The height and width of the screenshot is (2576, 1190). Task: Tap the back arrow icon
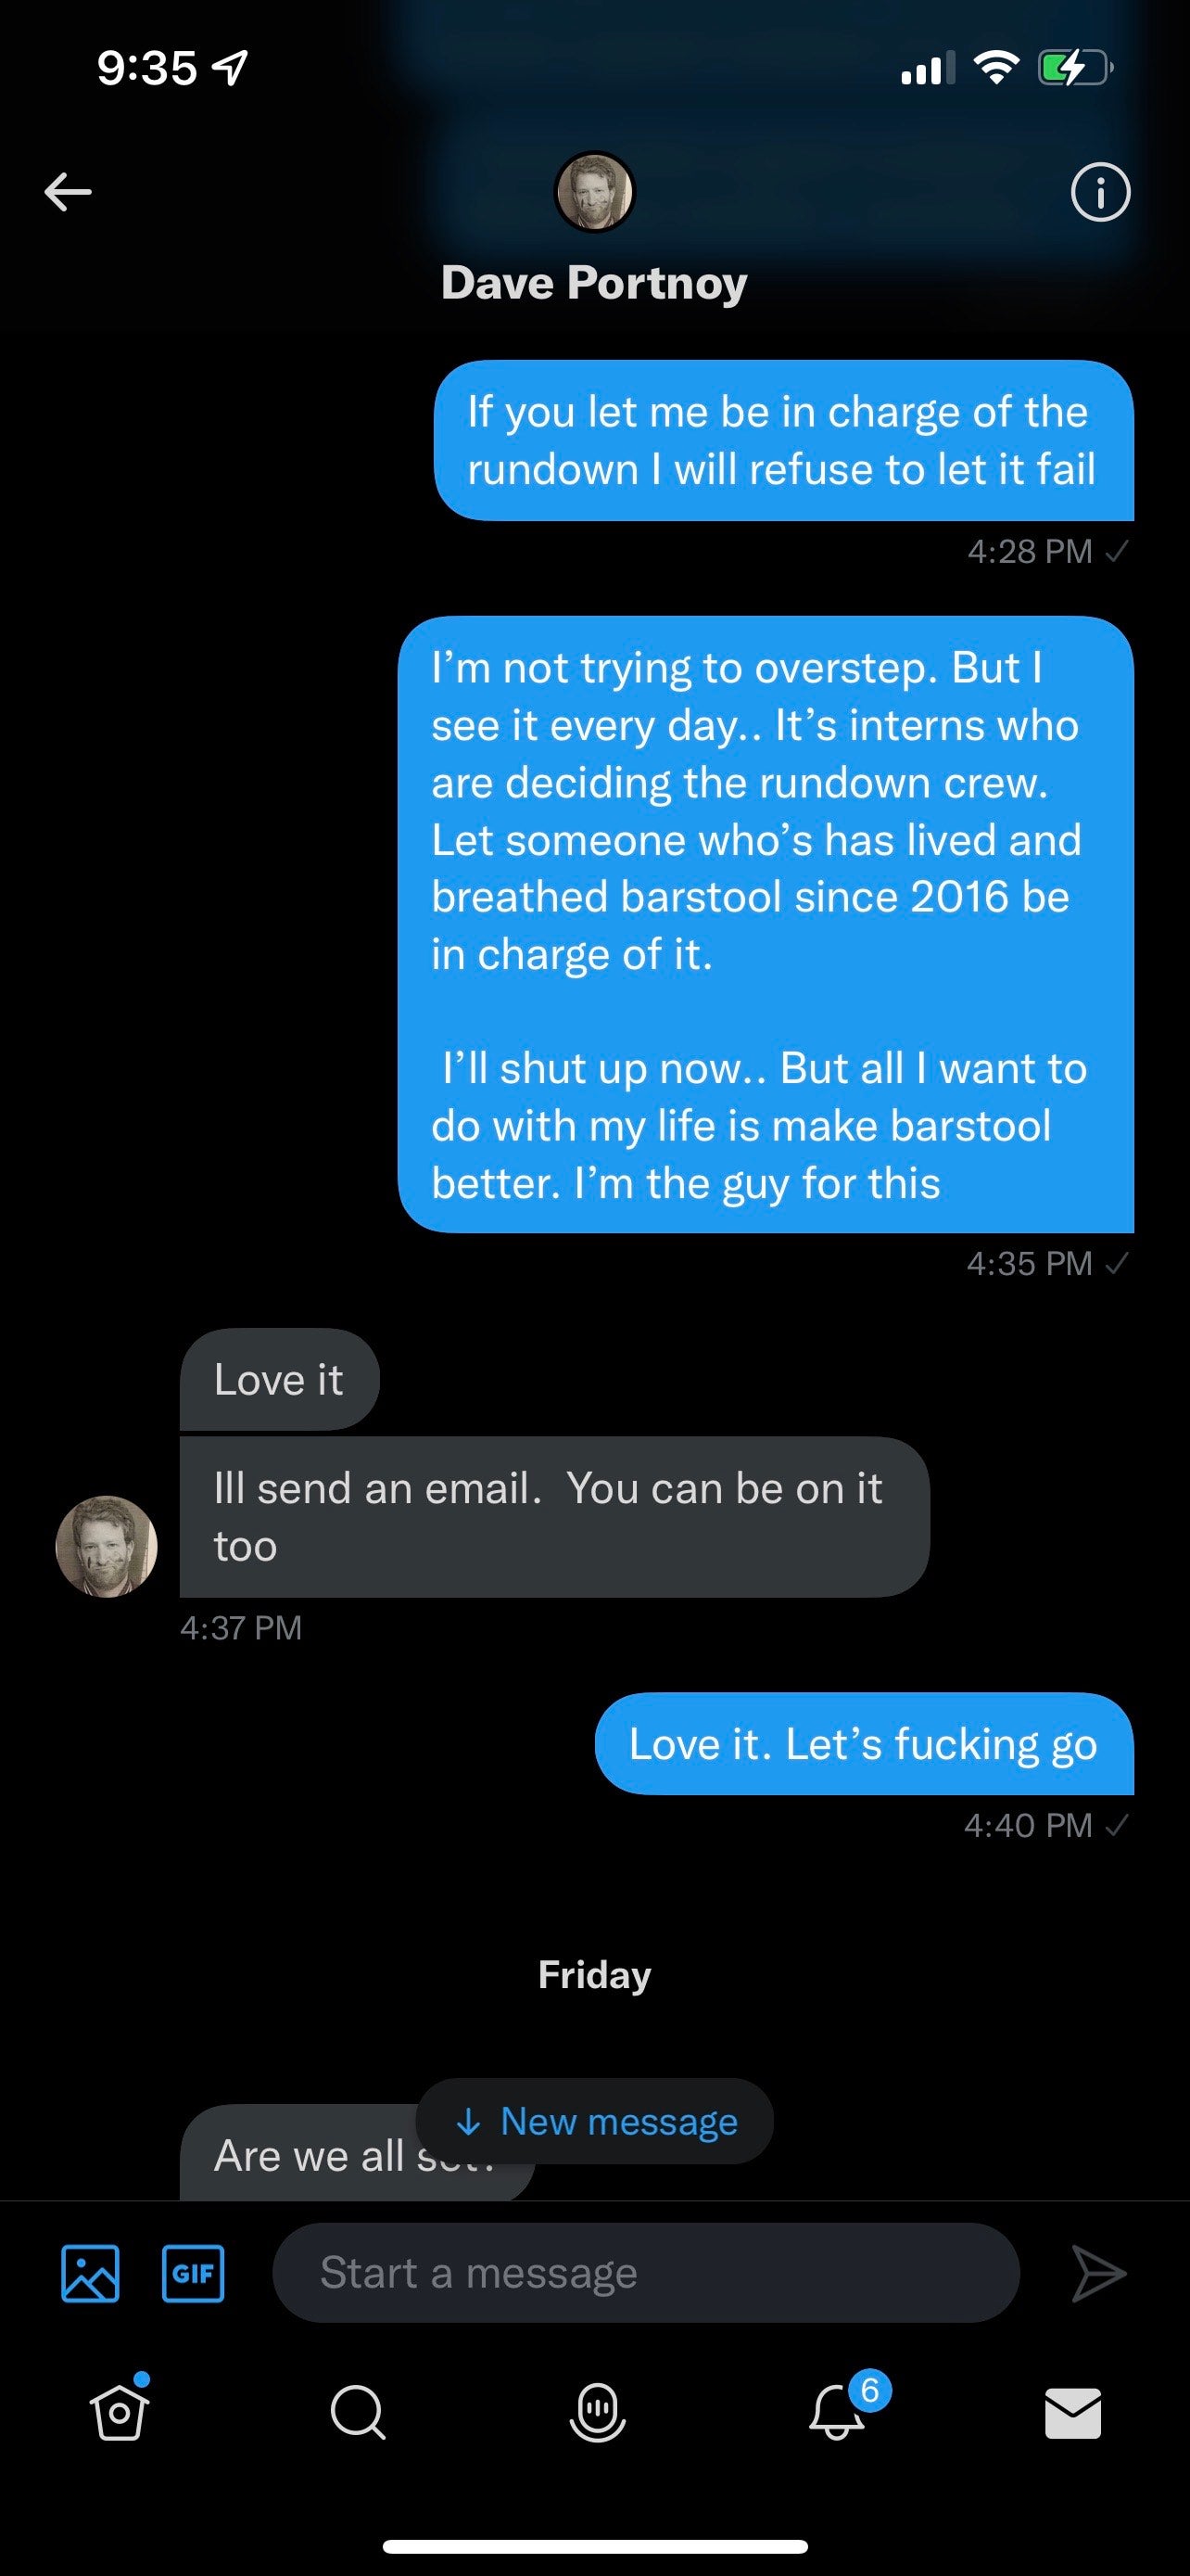coord(68,191)
